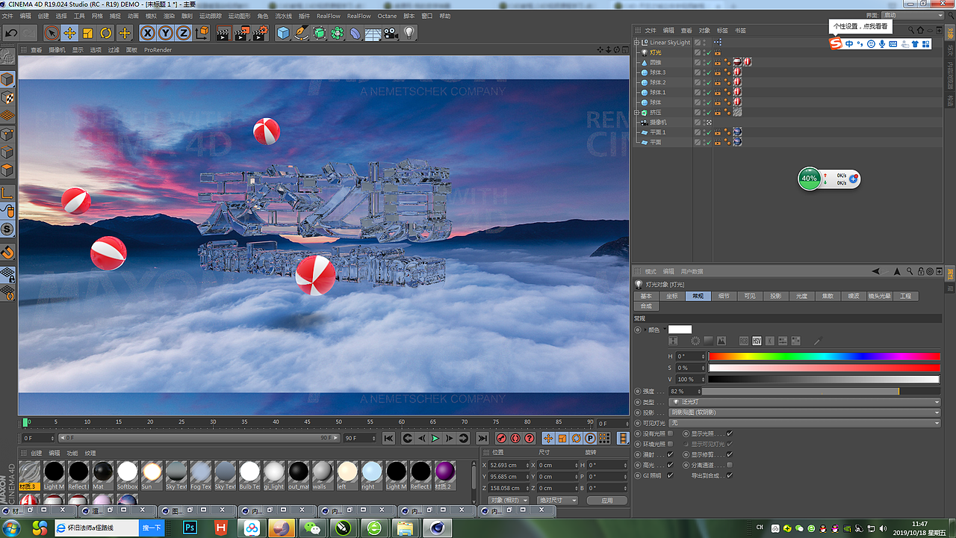Select the spline Pen tool

(302, 33)
